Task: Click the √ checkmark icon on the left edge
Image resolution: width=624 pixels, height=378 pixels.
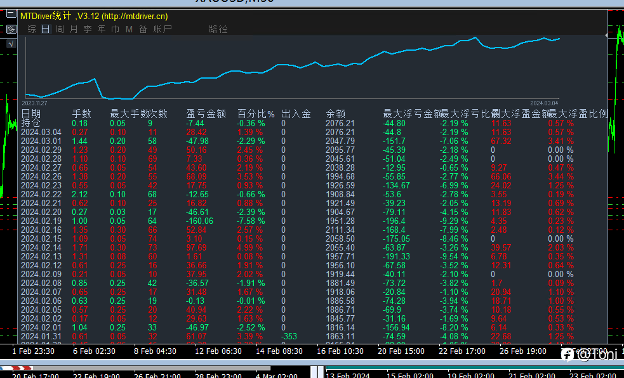Action: click(x=11, y=44)
